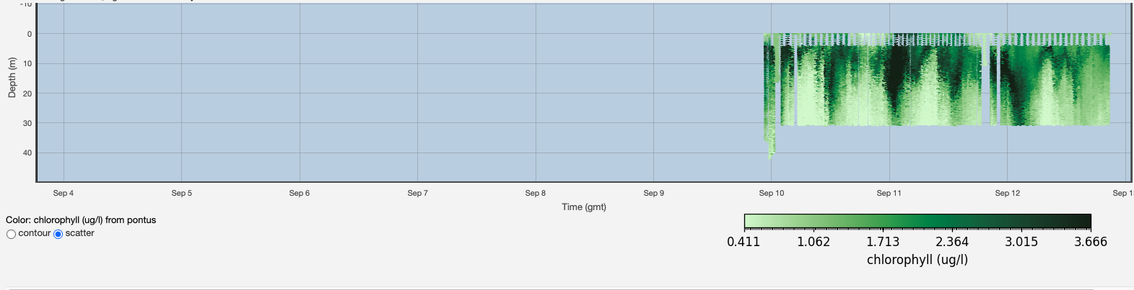
Task: Click the Sep 12 time tick label
Action: tap(1007, 194)
